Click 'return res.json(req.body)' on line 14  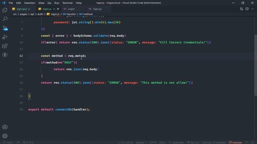click(x=76, y=69)
